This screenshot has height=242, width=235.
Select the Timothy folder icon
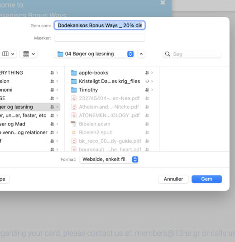tap(74, 90)
